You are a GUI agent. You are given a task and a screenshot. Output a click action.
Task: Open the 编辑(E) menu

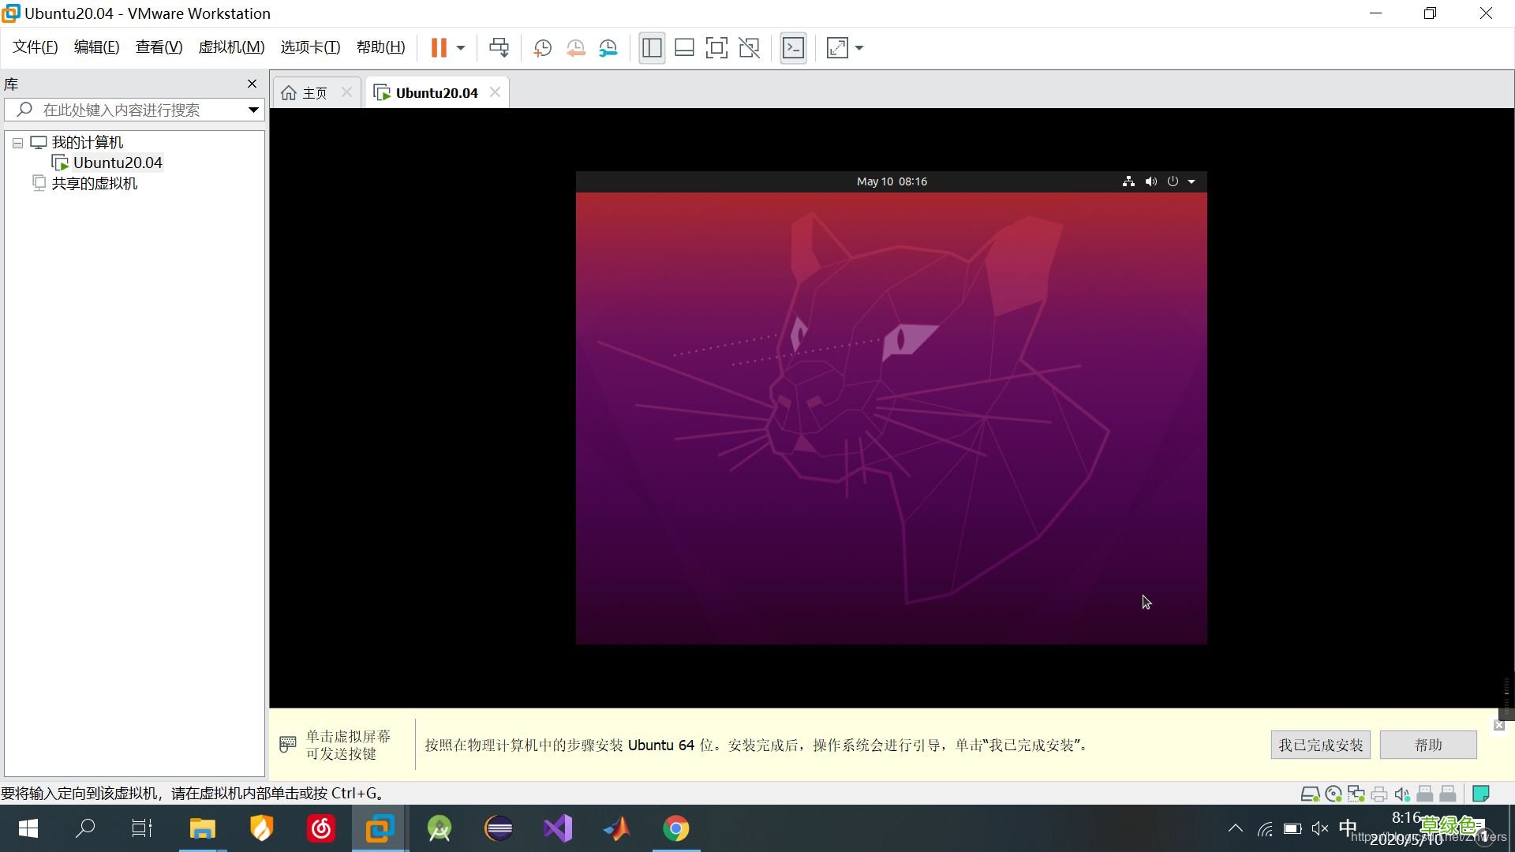(x=96, y=47)
